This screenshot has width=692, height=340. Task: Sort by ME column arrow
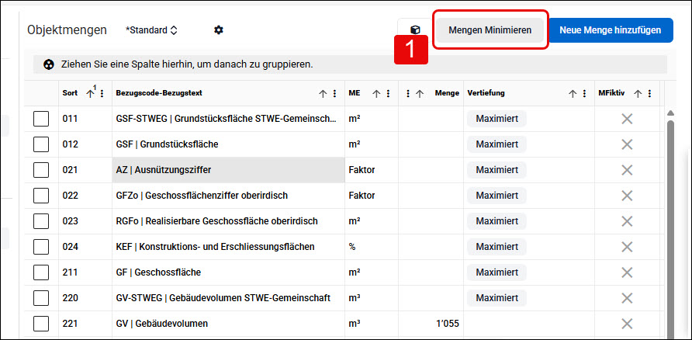tap(376, 94)
